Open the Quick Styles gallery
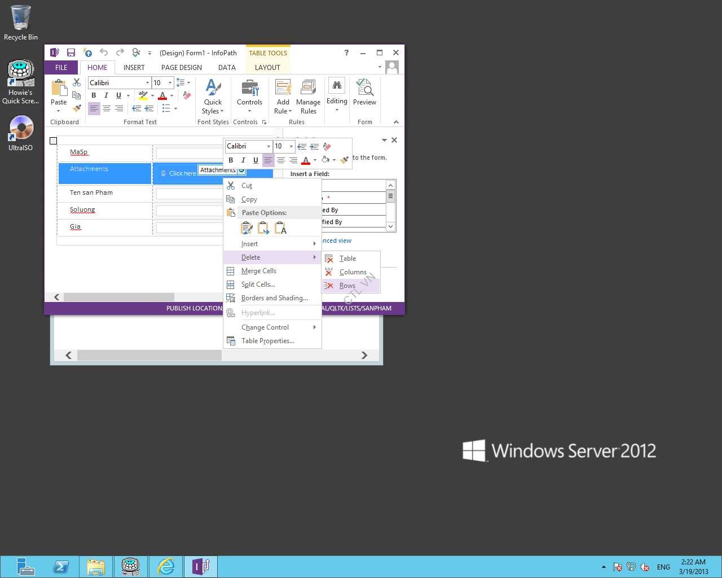Screen dimensions: 722x578 coord(213,97)
